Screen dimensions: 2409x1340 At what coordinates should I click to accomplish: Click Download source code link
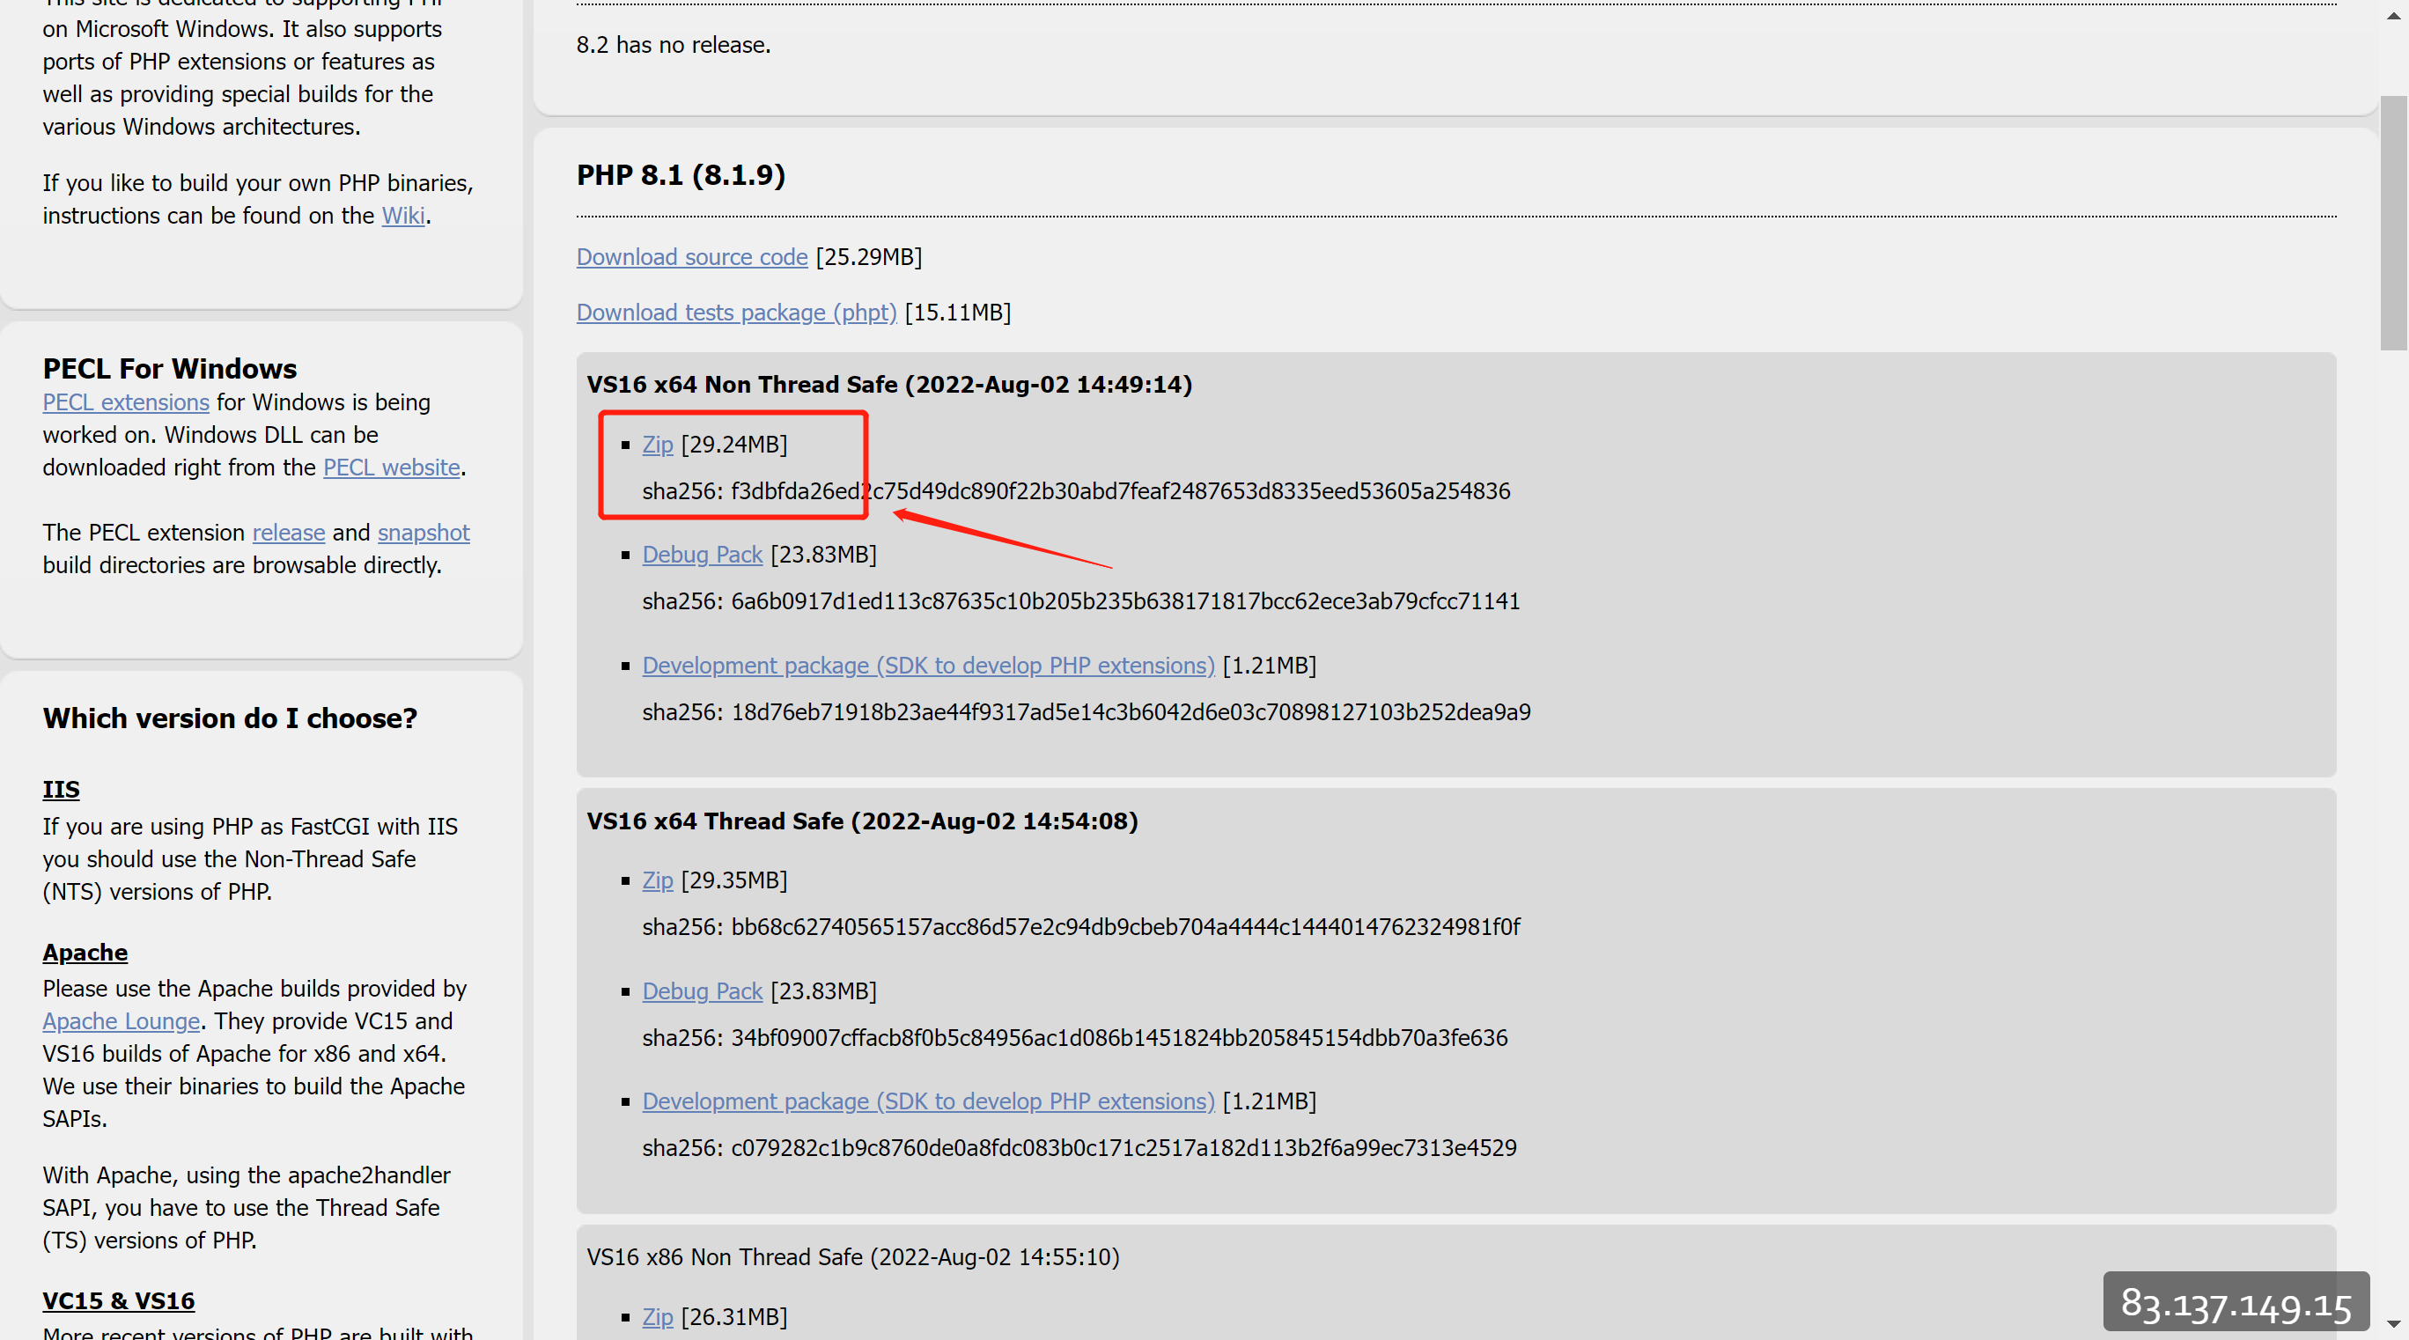[691, 257]
